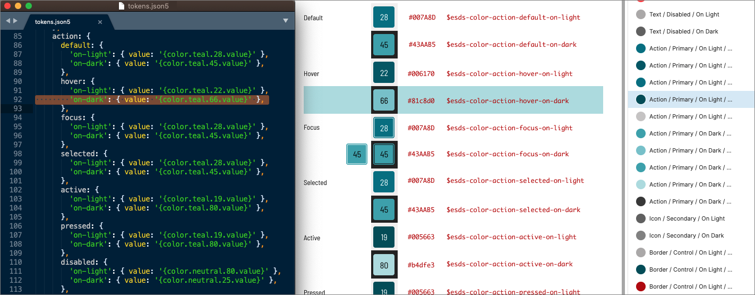Click the 22 swatch for hover-on-light
755x295 pixels.
(x=384, y=73)
